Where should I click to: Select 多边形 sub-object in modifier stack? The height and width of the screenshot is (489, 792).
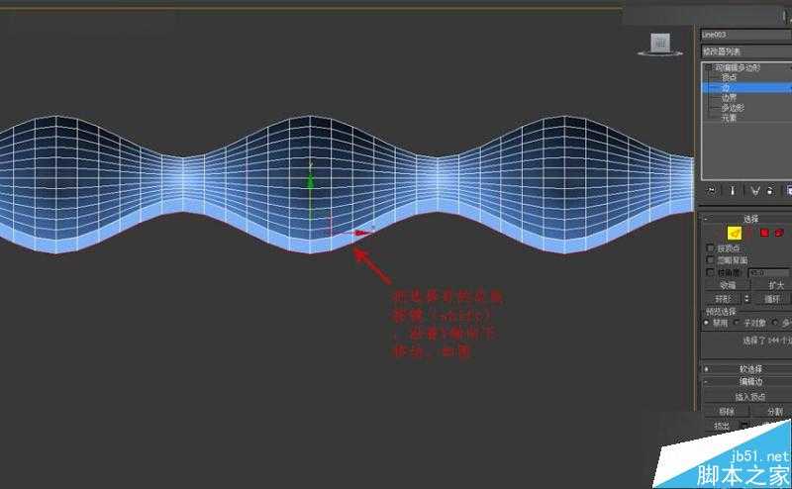733,108
